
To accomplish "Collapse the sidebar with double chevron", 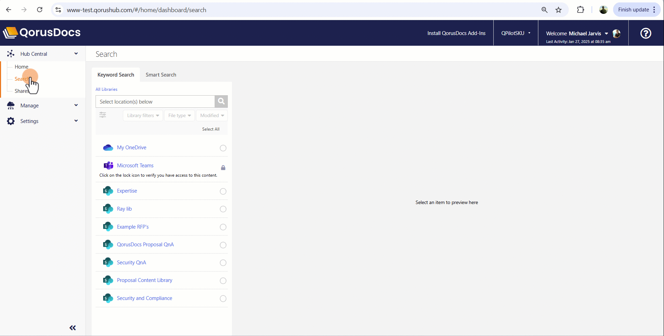I will (x=72, y=328).
